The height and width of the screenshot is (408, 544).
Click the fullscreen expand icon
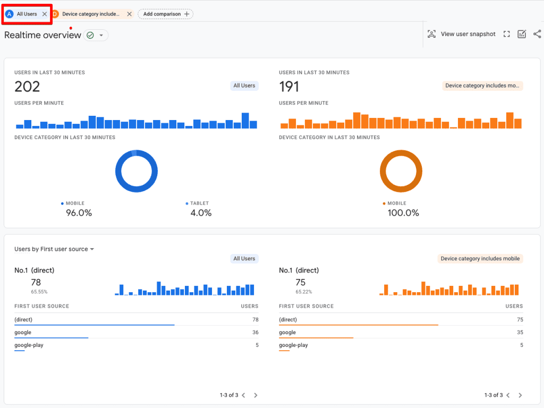point(506,33)
